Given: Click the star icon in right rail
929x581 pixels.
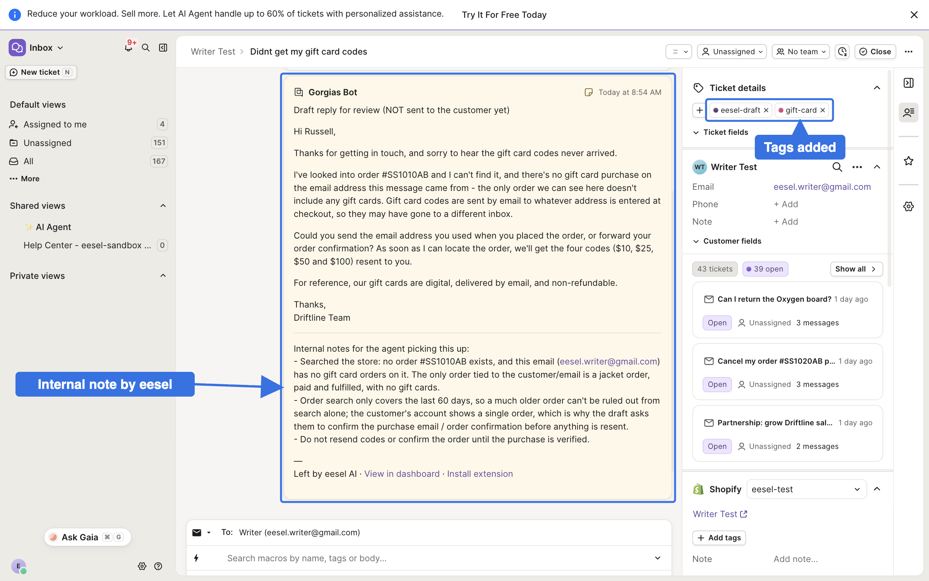Looking at the screenshot, I should pyautogui.click(x=908, y=161).
